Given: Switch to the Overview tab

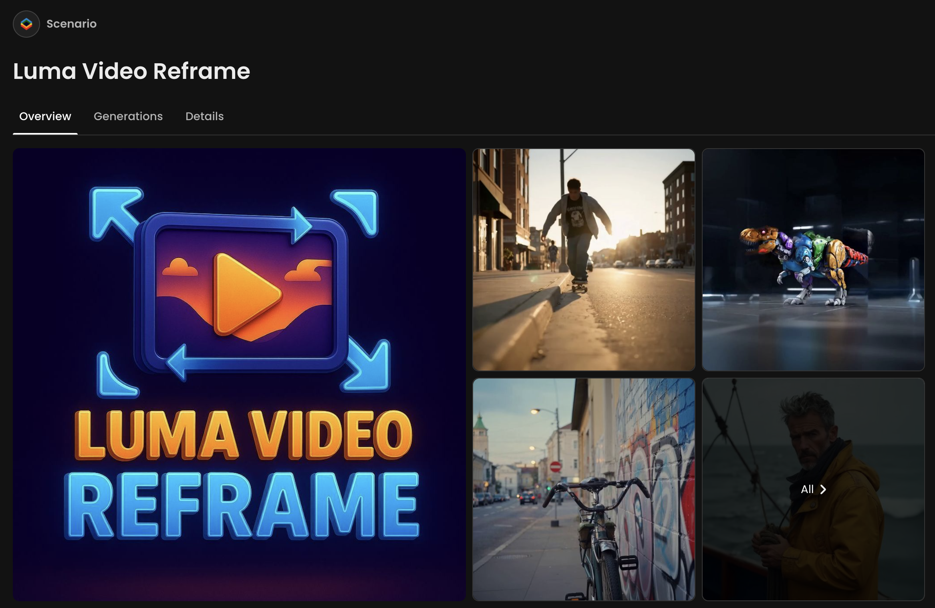Looking at the screenshot, I should [x=45, y=116].
